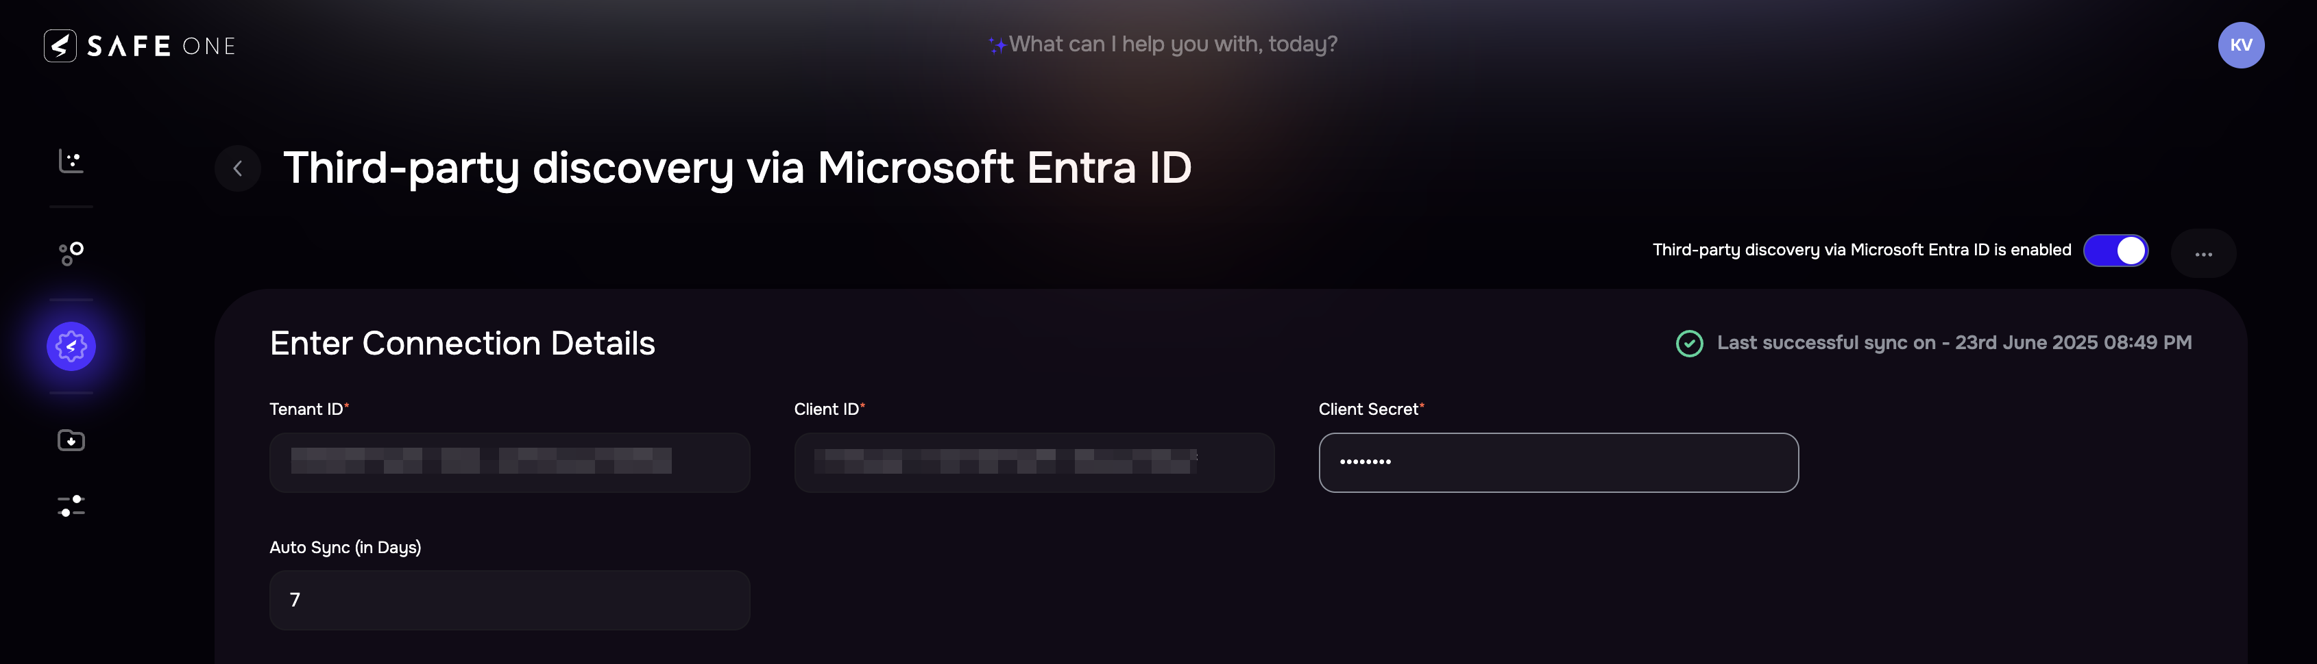Screen dimensions: 2317x664
Task: Click the last successful sync timestamp text
Action: (x=1954, y=343)
